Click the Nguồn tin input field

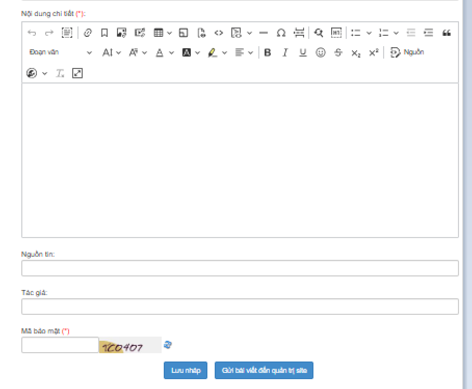(240, 268)
